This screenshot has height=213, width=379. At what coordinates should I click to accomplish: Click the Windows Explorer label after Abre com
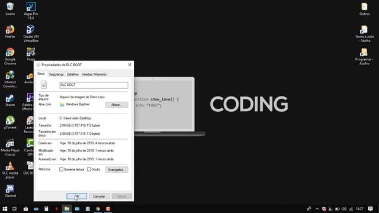click(78, 104)
